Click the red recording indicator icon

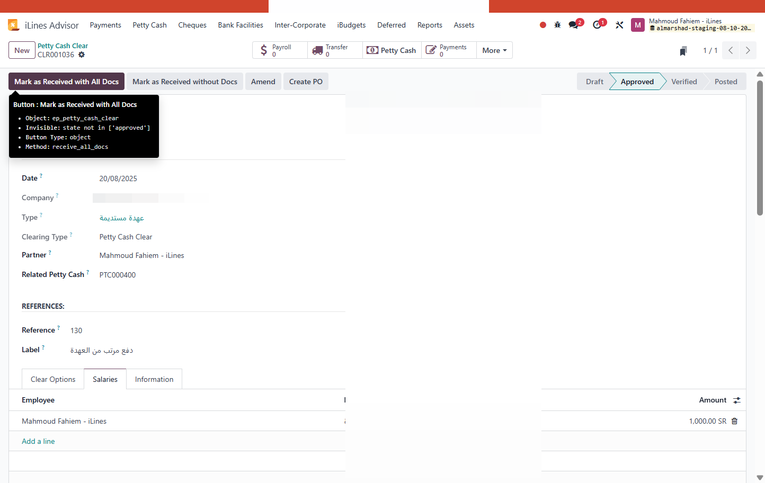(x=543, y=25)
